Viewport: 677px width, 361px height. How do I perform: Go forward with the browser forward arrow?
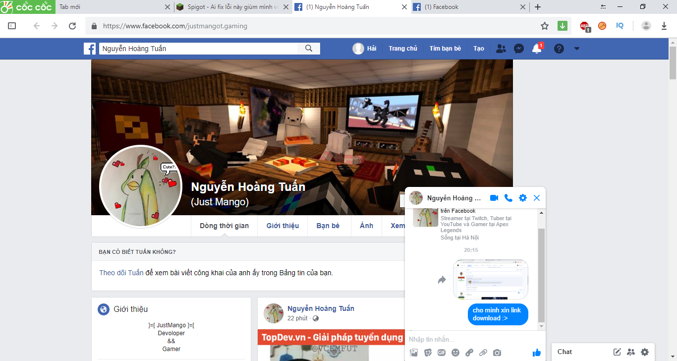pos(55,26)
